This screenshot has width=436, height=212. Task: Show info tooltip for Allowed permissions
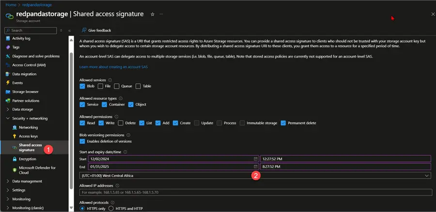pos(116,117)
